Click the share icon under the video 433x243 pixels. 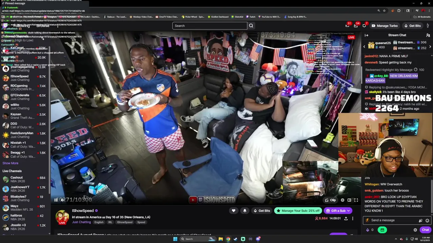346,218
